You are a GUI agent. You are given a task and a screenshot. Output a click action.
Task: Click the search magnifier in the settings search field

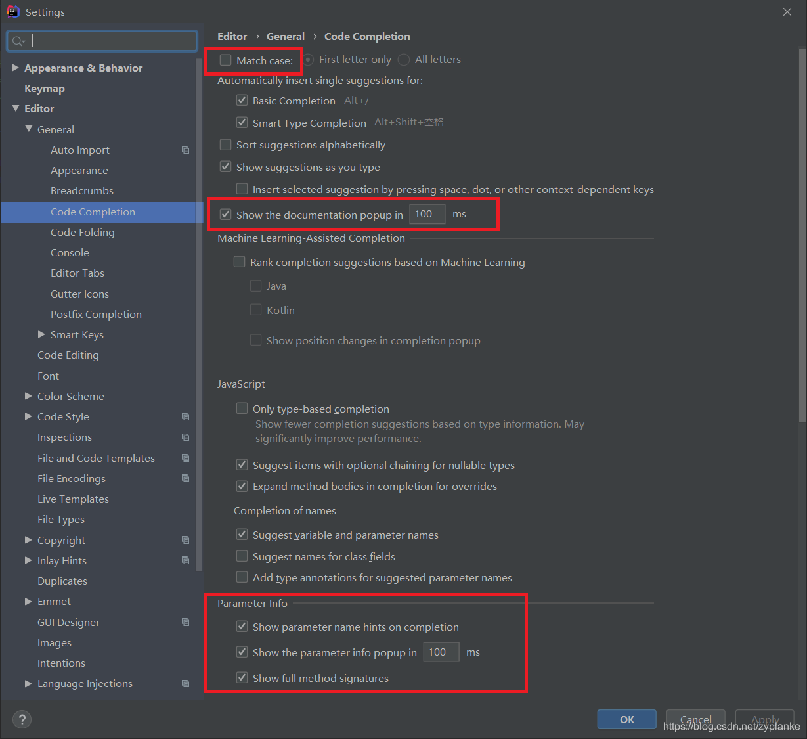18,41
